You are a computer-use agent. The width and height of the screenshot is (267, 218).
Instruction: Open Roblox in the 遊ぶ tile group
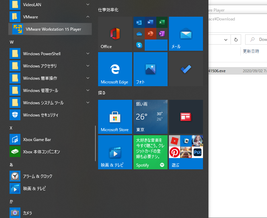pos(174,141)
